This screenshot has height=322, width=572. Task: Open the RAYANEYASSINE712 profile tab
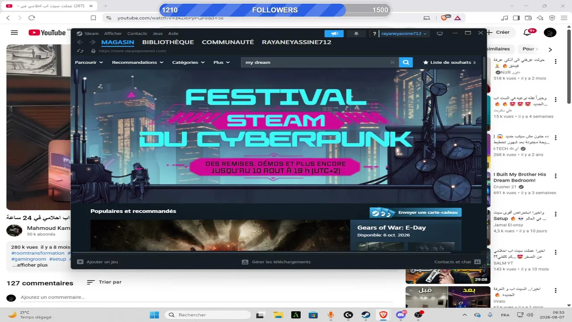[x=297, y=42]
